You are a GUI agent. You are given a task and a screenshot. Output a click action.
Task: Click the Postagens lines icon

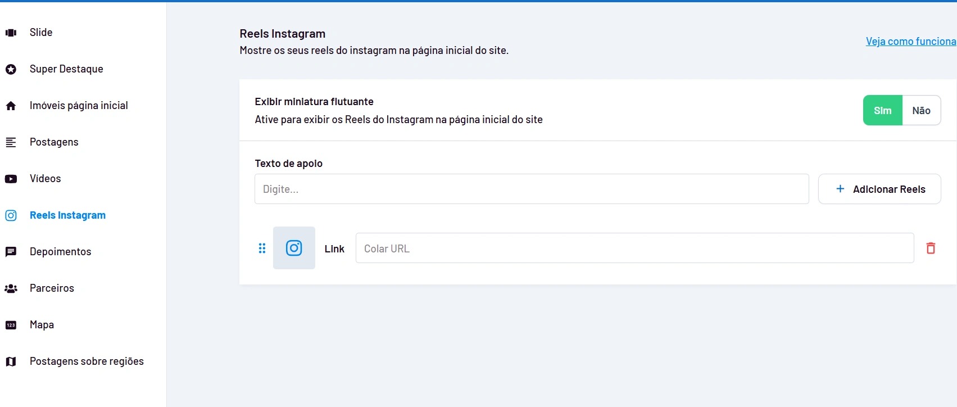coord(11,142)
